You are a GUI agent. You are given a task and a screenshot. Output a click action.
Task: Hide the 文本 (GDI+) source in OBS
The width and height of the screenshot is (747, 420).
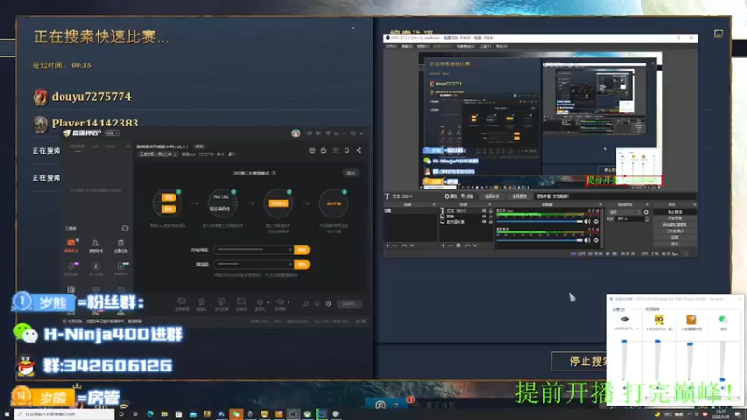[x=484, y=211]
